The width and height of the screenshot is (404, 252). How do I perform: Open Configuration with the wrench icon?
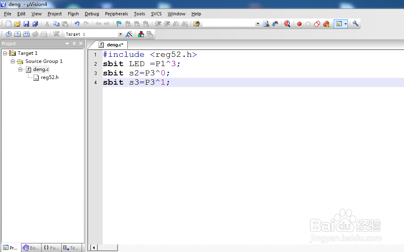point(356,24)
